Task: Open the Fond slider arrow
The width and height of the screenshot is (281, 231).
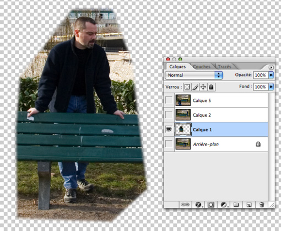Action: 271,87
